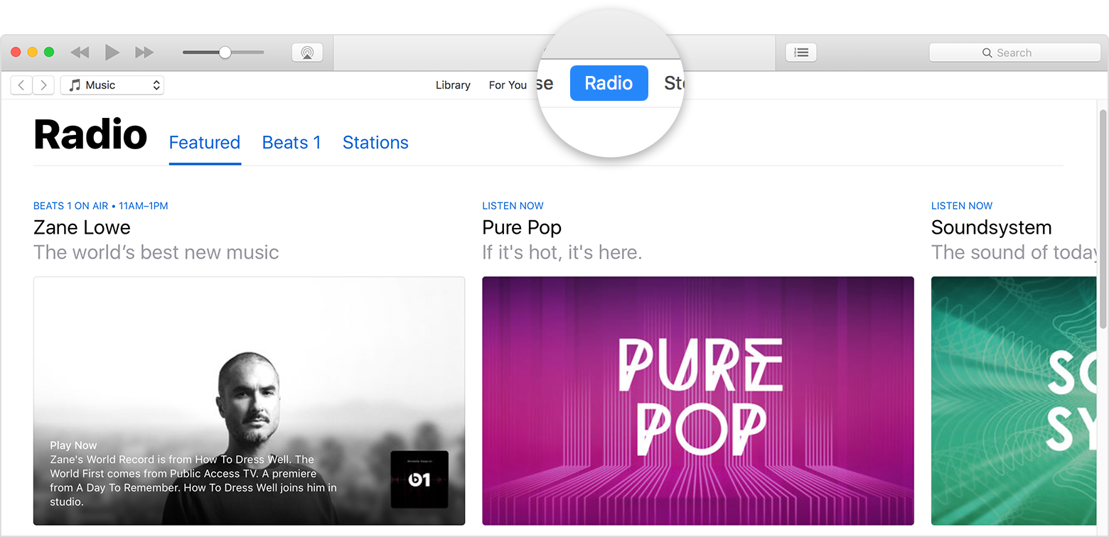This screenshot has width=1109, height=537.
Task: Switch to the Stations tab
Action: (x=375, y=143)
